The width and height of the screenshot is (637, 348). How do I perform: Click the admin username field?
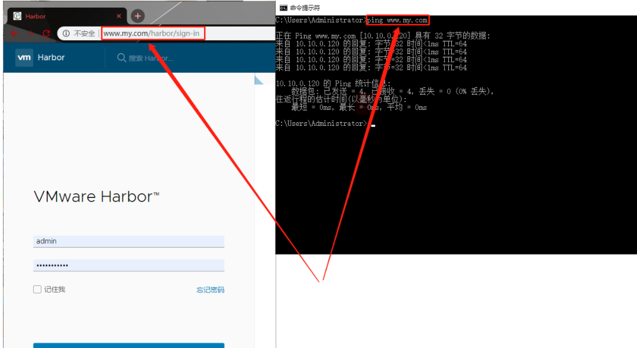click(x=129, y=241)
